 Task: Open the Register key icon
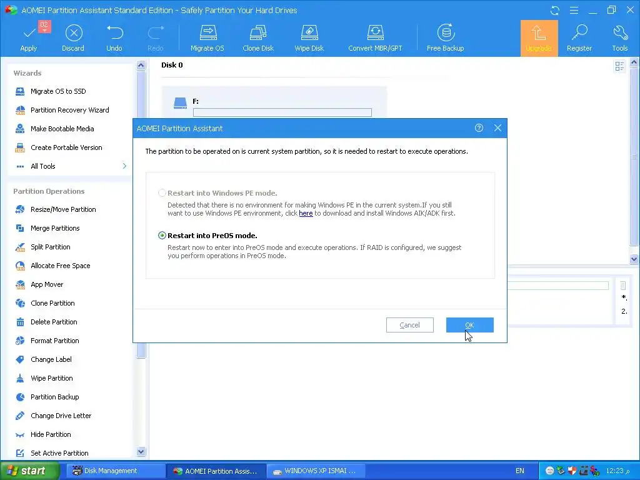(579, 37)
